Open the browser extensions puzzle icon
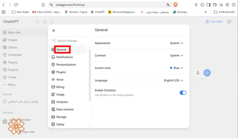This screenshot has height=139, width=238. click(x=202, y=5)
